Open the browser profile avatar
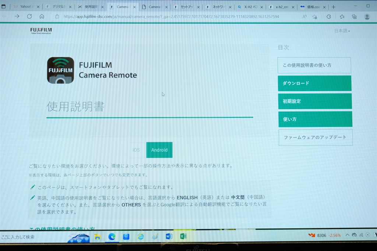 tap(367, 17)
